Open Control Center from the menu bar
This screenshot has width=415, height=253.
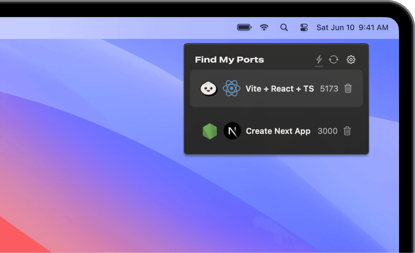point(304,27)
